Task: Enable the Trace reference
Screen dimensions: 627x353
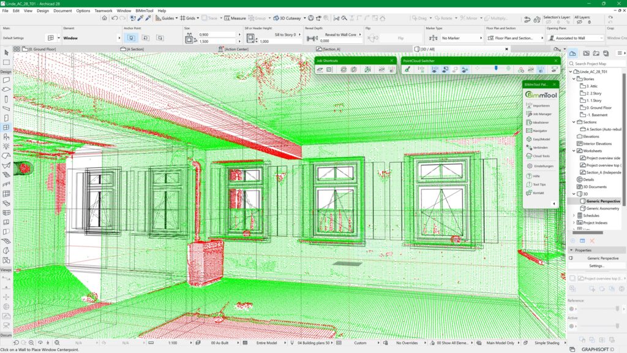Action: [208, 18]
